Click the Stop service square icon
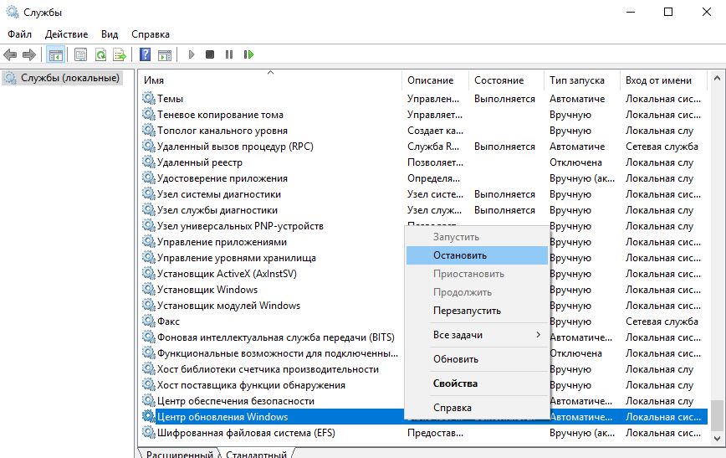 click(210, 54)
